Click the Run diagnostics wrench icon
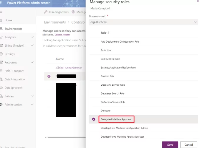This screenshot has width=200, height=148. 46,12
